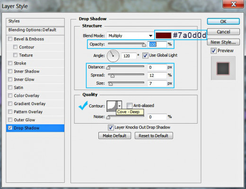This screenshot has width=246, height=189.
Task: Open the dark red shadow color swatch
Action: click(163, 36)
